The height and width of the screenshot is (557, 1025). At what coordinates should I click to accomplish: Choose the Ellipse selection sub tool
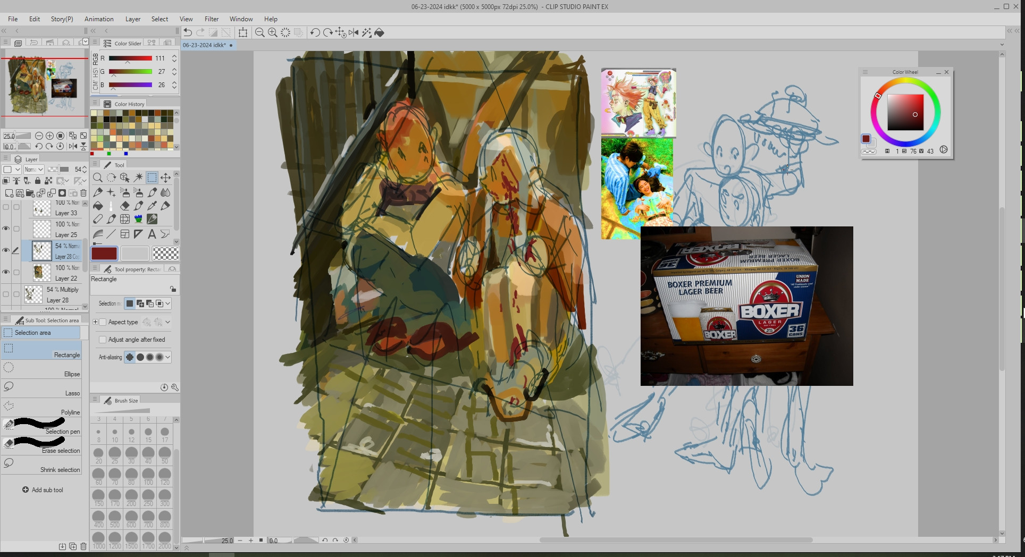click(x=41, y=370)
